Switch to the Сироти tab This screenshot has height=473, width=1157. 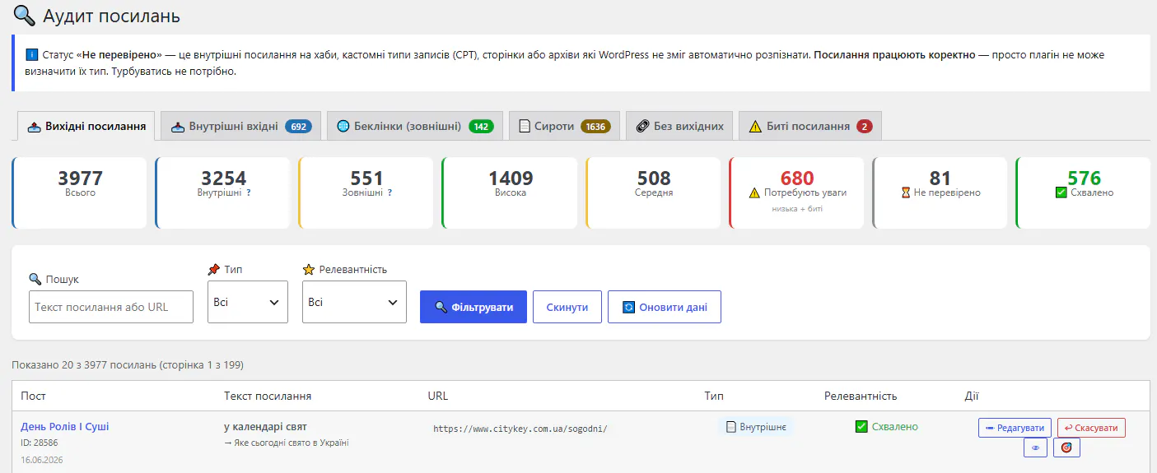564,126
